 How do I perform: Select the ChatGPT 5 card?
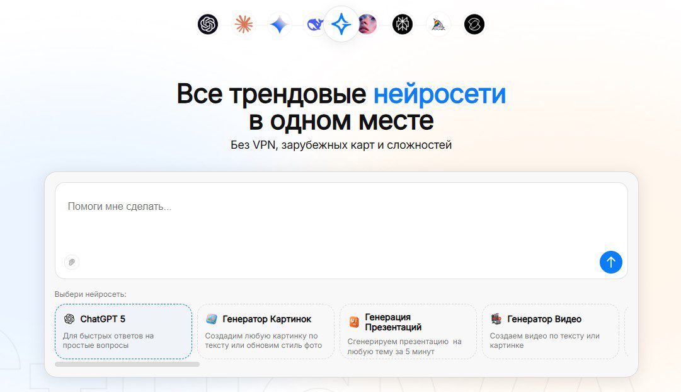point(123,330)
